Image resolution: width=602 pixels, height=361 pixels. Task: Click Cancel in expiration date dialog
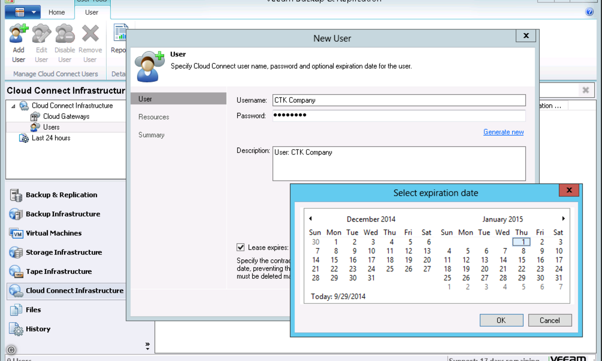[550, 320]
